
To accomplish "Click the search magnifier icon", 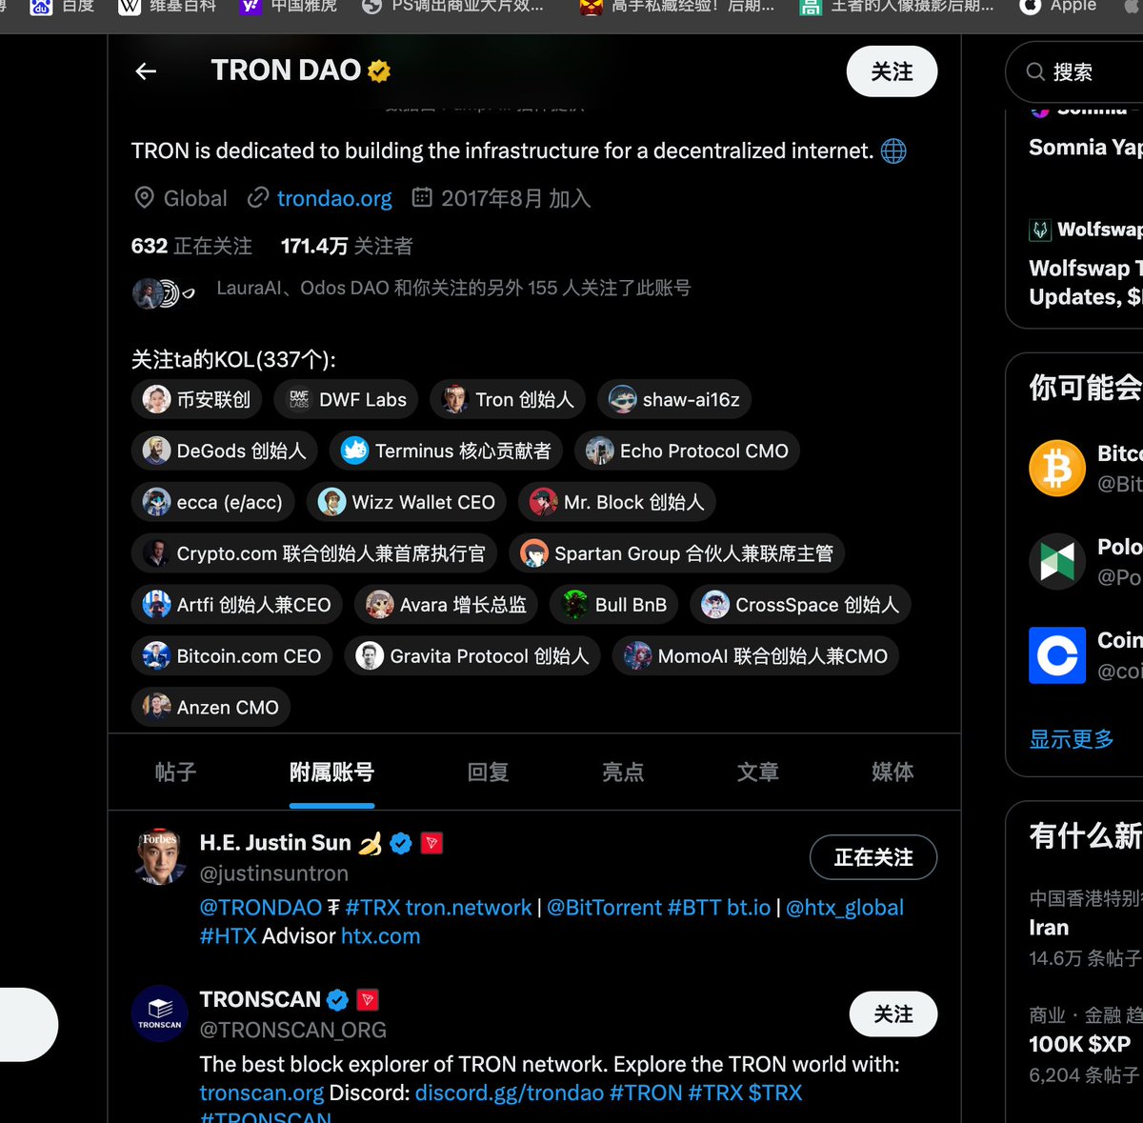I will coord(1035,71).
